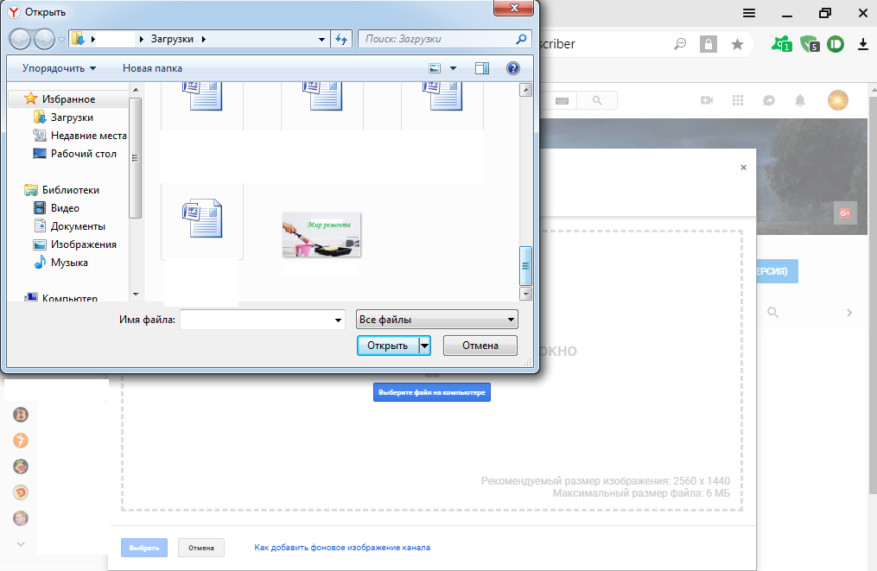The width and height of the screenshot is (877, 571).
Task: Open the Как добавить фоновое изображение канала link
Action: (341, 548)
